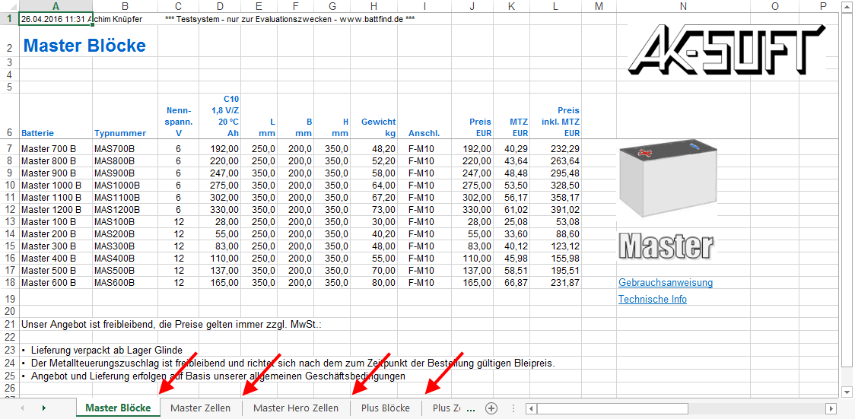Select cell Master 500 B
855x419 pixels.
56,271
